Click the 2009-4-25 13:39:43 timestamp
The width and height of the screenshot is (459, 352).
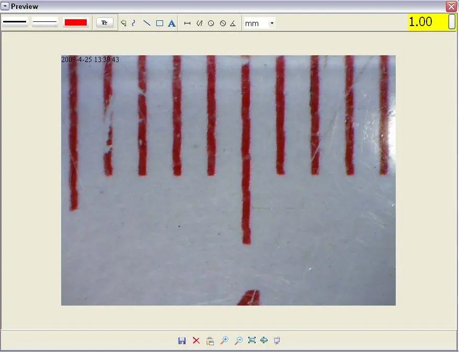pos(90,59)
